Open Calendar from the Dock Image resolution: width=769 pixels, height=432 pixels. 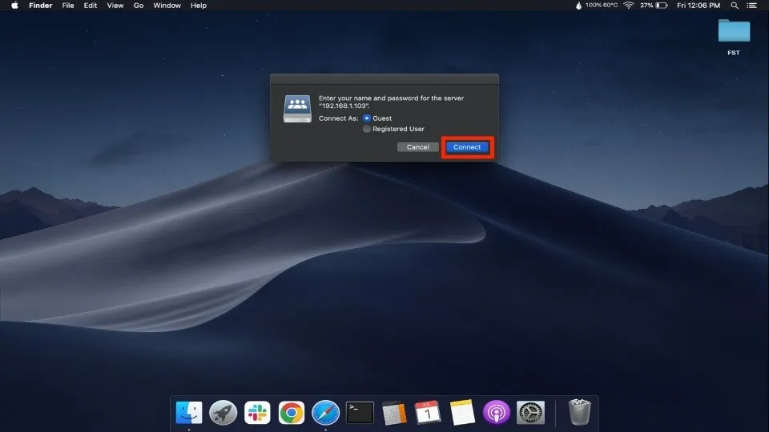(428, 413)
